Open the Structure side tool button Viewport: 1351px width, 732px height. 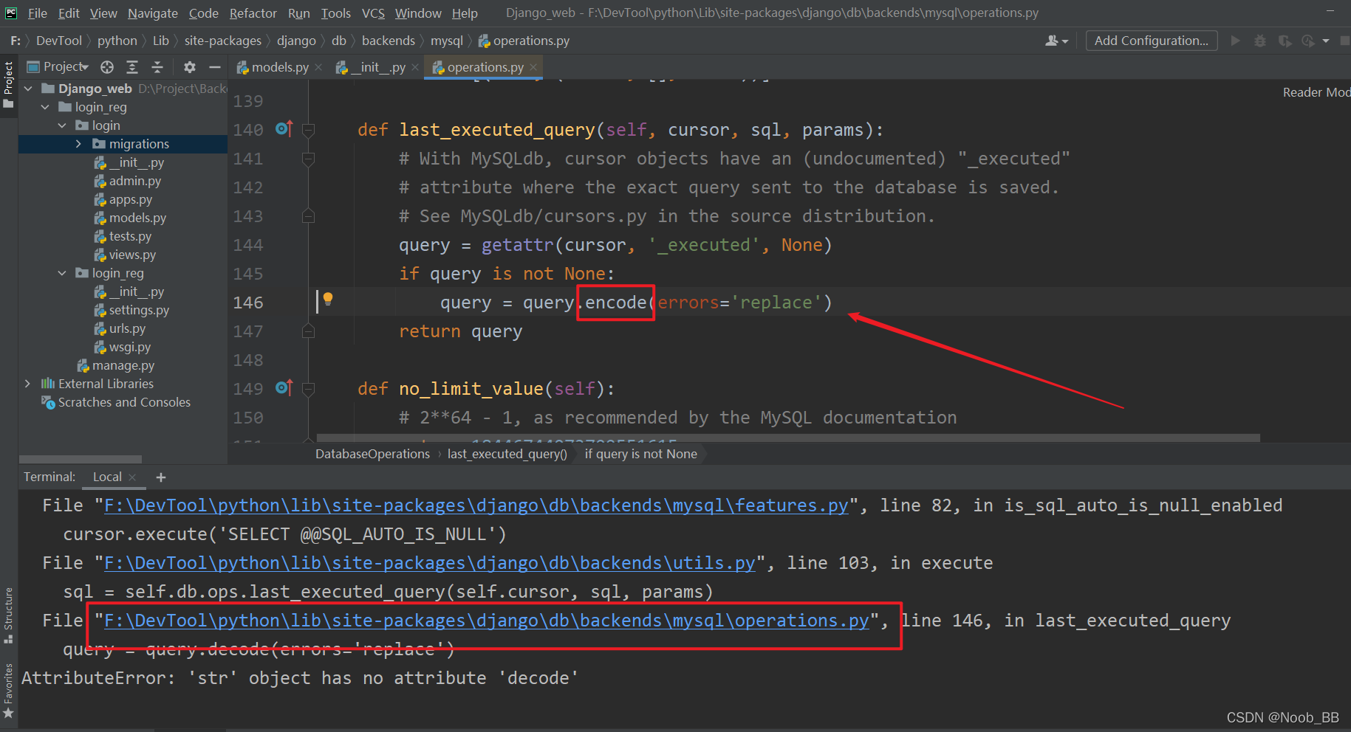tap(9, 615)
